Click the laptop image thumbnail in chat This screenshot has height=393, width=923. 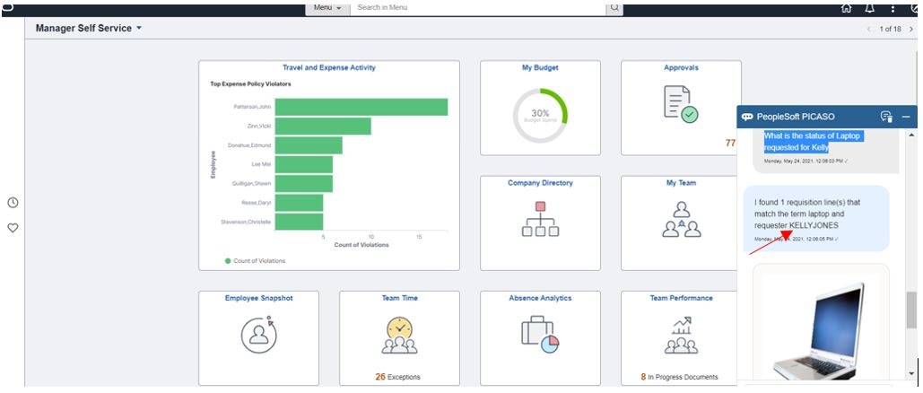821,327
